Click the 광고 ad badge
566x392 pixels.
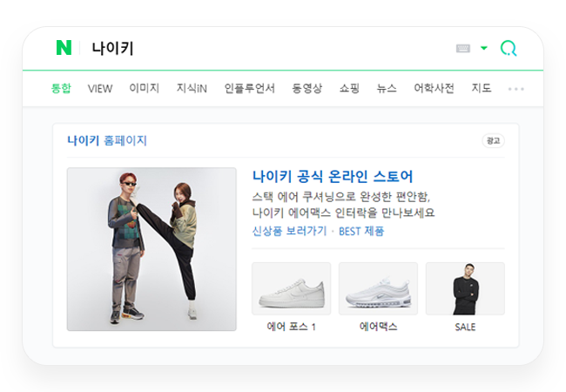coord(493,141)
